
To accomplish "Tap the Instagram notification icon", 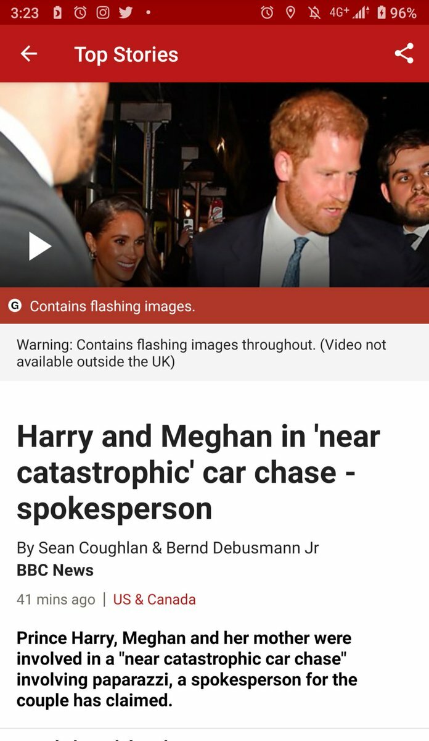I will click(x=104, y=12).
